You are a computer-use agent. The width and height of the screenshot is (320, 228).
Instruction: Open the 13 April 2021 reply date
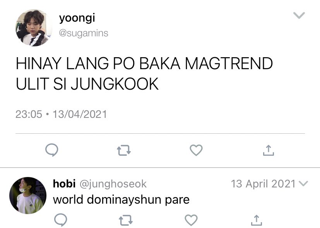point(263,184)
